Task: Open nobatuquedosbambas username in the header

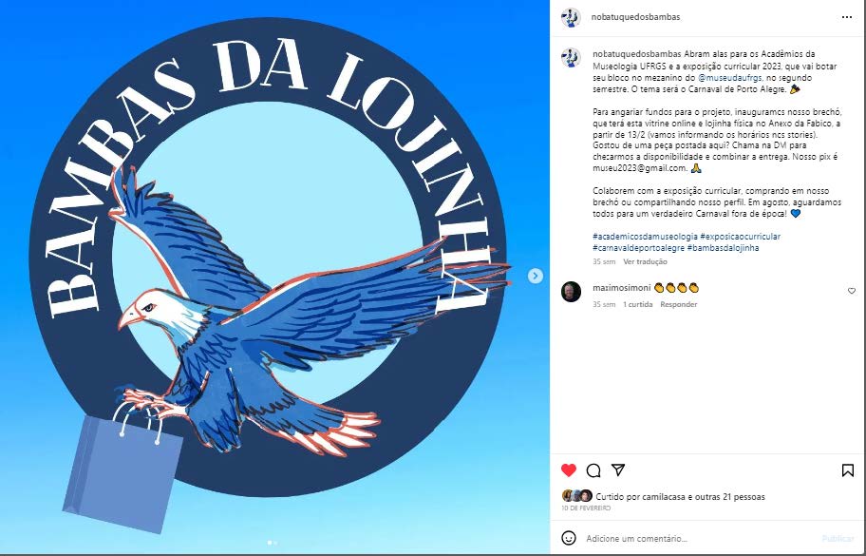Action: (x=635, y=17)
